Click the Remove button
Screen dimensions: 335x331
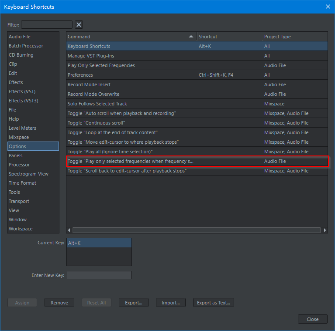(59, 303)
